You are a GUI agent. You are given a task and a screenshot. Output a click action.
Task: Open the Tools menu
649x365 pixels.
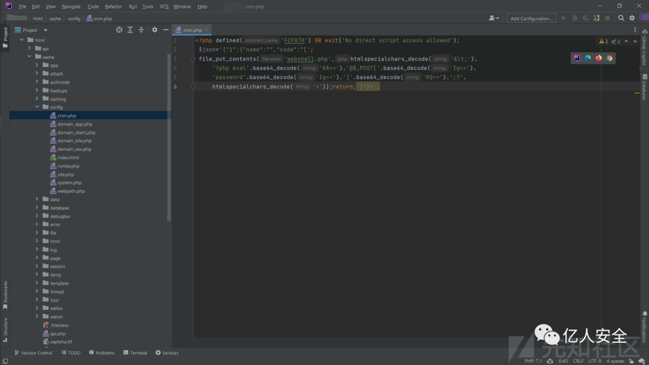(148, 7)
